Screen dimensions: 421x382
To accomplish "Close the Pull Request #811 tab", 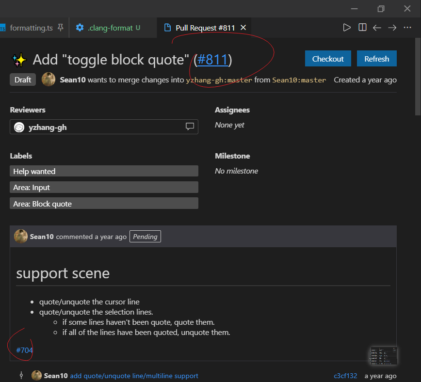I will click(243, 28).
